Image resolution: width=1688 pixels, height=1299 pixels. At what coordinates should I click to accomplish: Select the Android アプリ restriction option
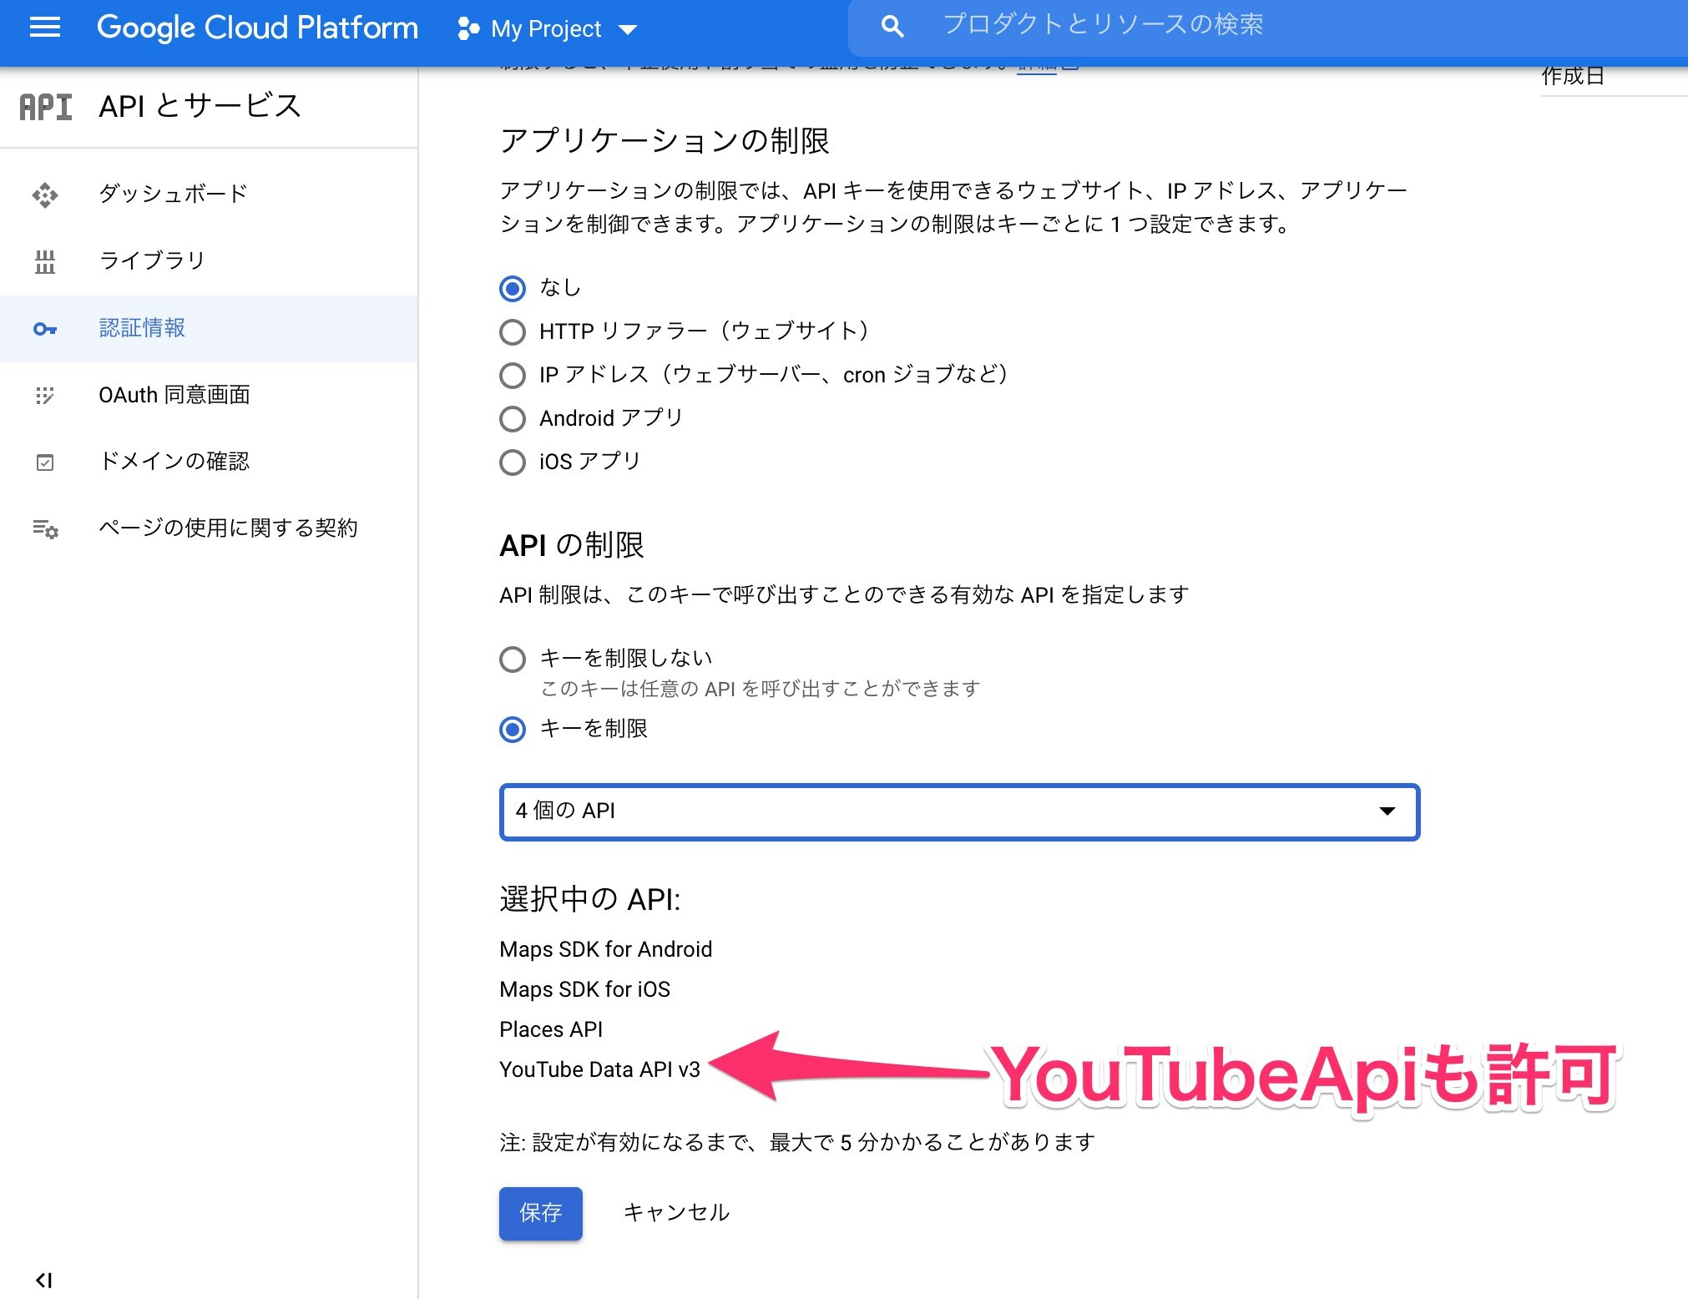pyautogui.click(x=513, y=418)
